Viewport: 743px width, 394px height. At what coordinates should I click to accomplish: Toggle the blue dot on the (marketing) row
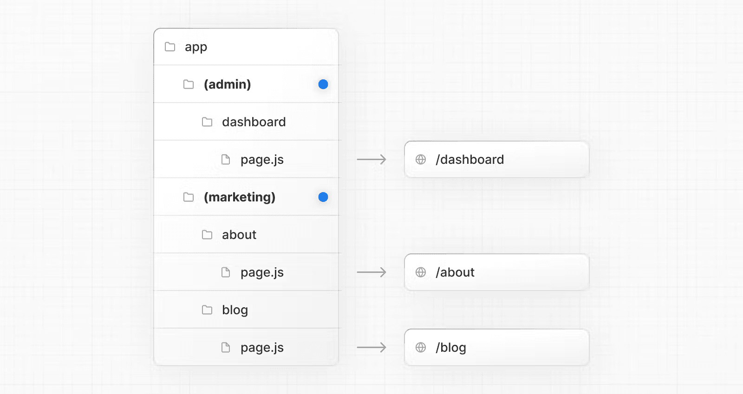point(323,197)
